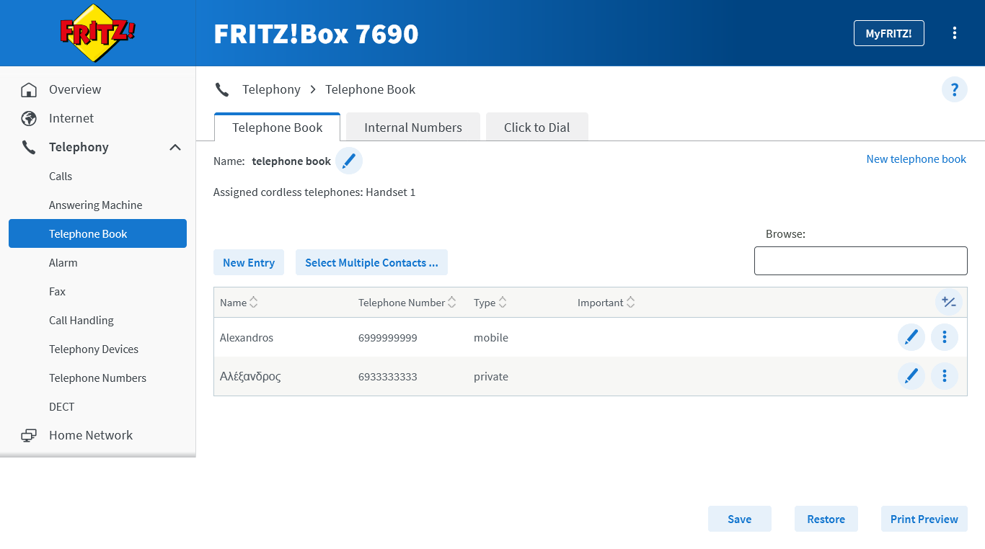Switch to the Click to Dial tab

coord(537,127)
